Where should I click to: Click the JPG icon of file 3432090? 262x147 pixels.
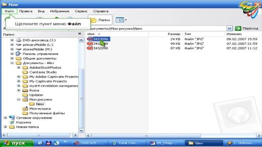pyautogui.click(x=90, y=48)
